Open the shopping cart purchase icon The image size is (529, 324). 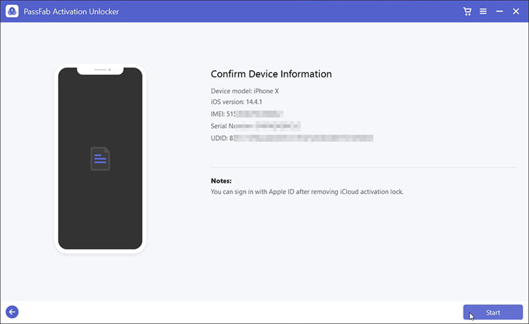click(468, 11)
